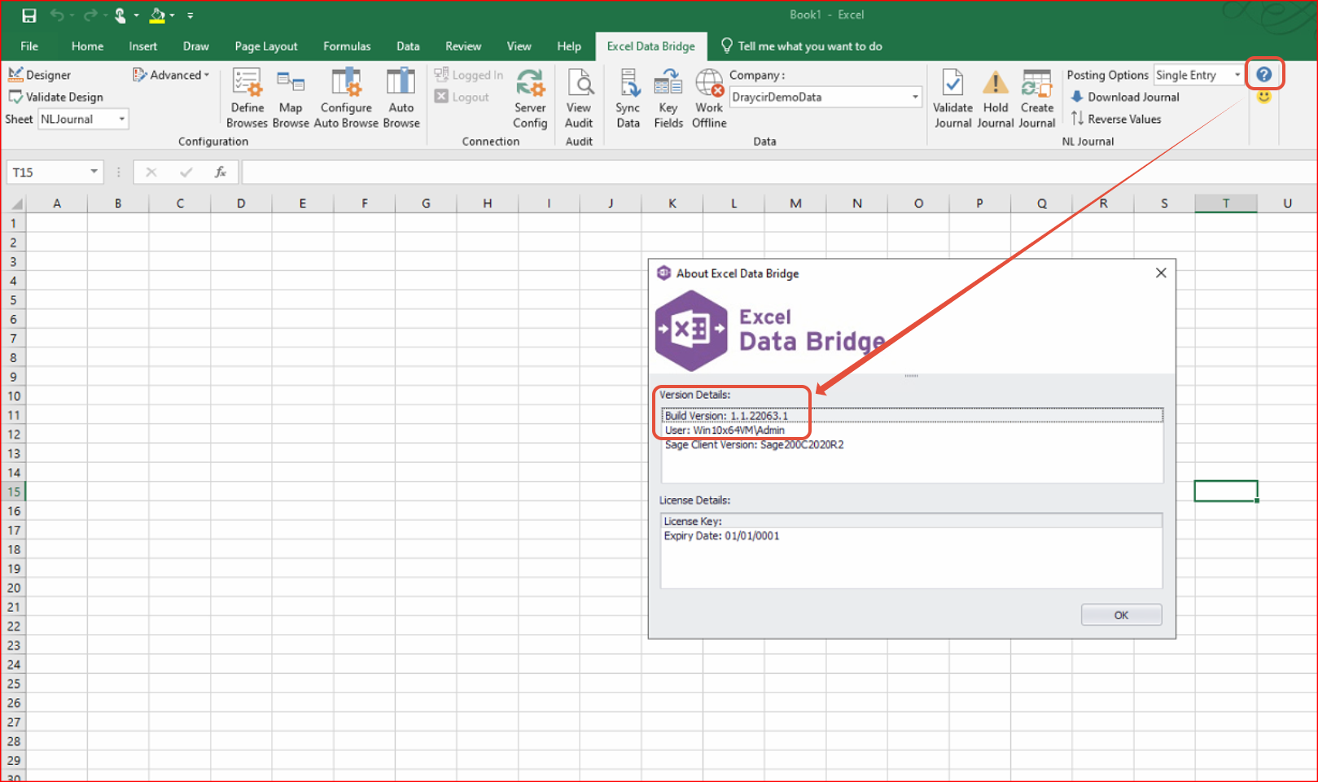Expand the Company dropdown list
The width and height of the screenshot is (1318, 782).
(915, 97)
